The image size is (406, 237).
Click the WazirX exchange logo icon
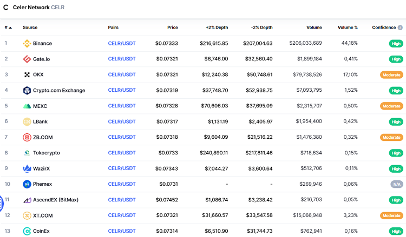click(x=27, y=168)
